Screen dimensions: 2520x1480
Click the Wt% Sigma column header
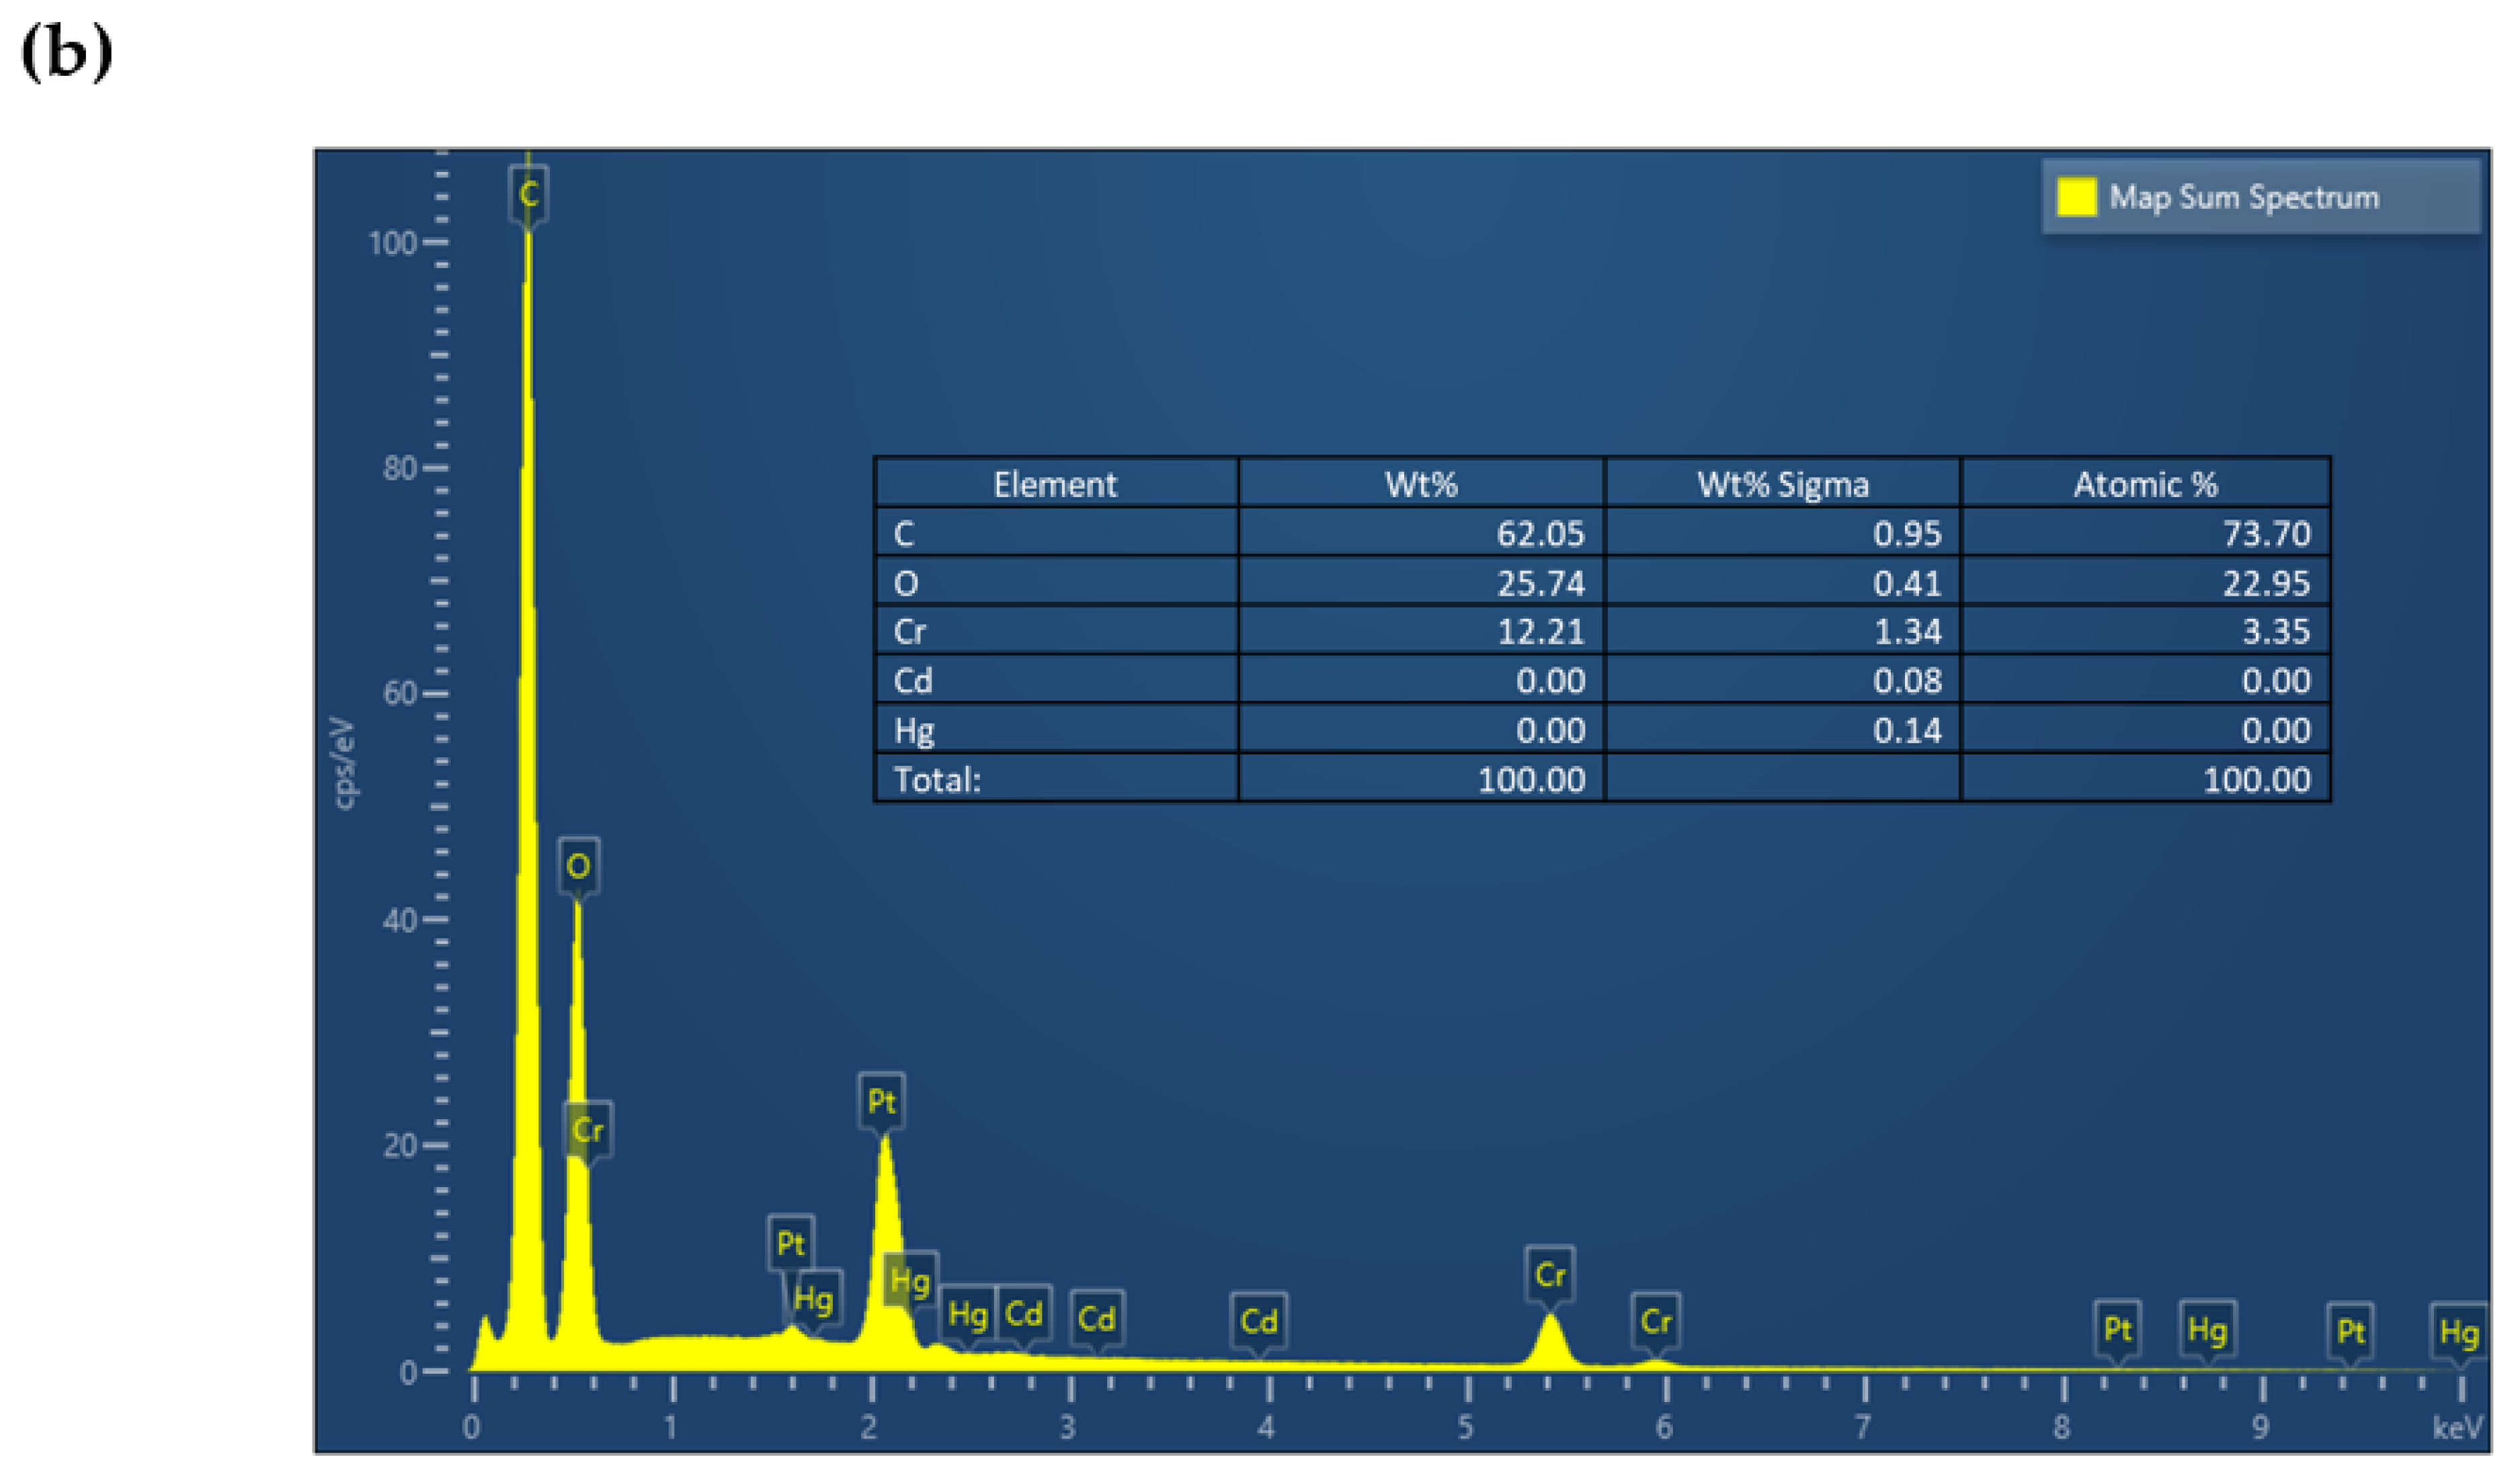1782,484
